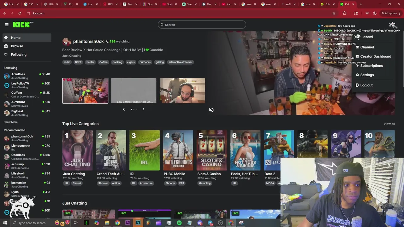Open Lionqueennn recommended channel

click(27, 148)
